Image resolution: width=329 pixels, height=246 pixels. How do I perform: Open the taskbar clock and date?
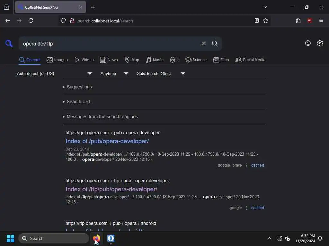pyautogui.click(x=305, y=238)
